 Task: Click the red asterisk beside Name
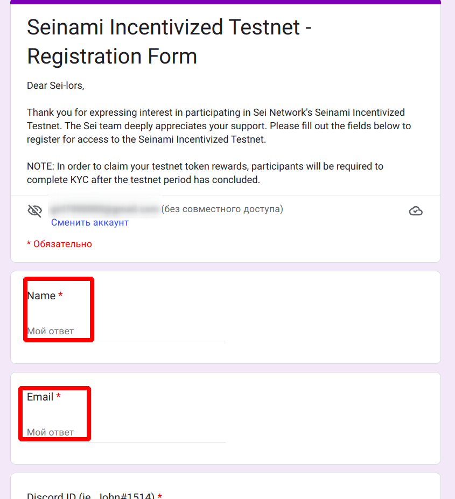[x=61, y=295]
